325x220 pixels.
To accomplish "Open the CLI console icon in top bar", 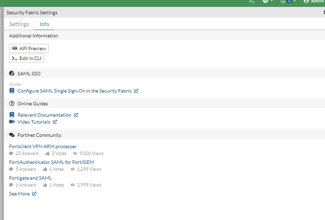I will pos(252,1).
